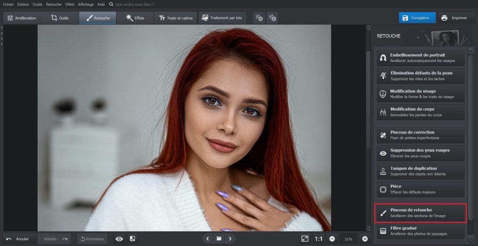Screen dimensions: 478x246
Task: Go to next photo arrow
Action: 230,239
